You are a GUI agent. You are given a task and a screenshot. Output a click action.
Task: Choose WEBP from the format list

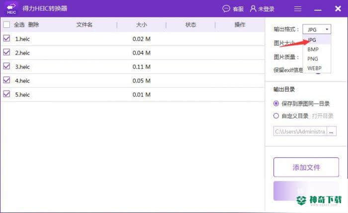point(317,68)
